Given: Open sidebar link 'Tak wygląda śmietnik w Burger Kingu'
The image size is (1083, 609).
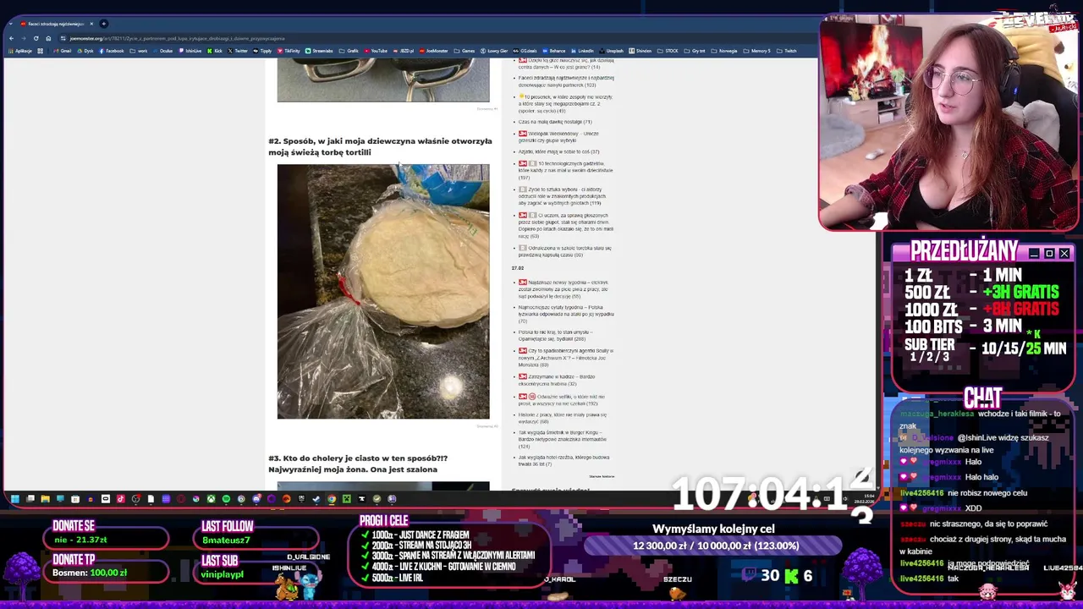Looking at the screenshot, I should (x=563, y=439).
